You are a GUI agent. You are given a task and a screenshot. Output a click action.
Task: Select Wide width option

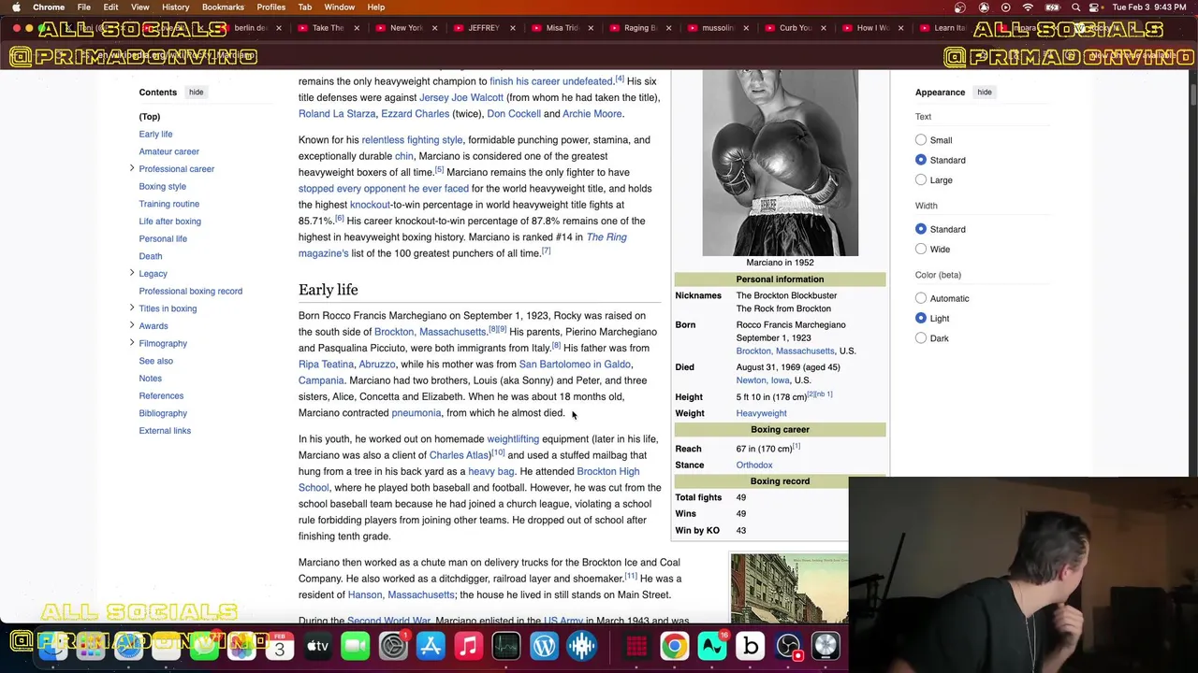click(921, 249)
